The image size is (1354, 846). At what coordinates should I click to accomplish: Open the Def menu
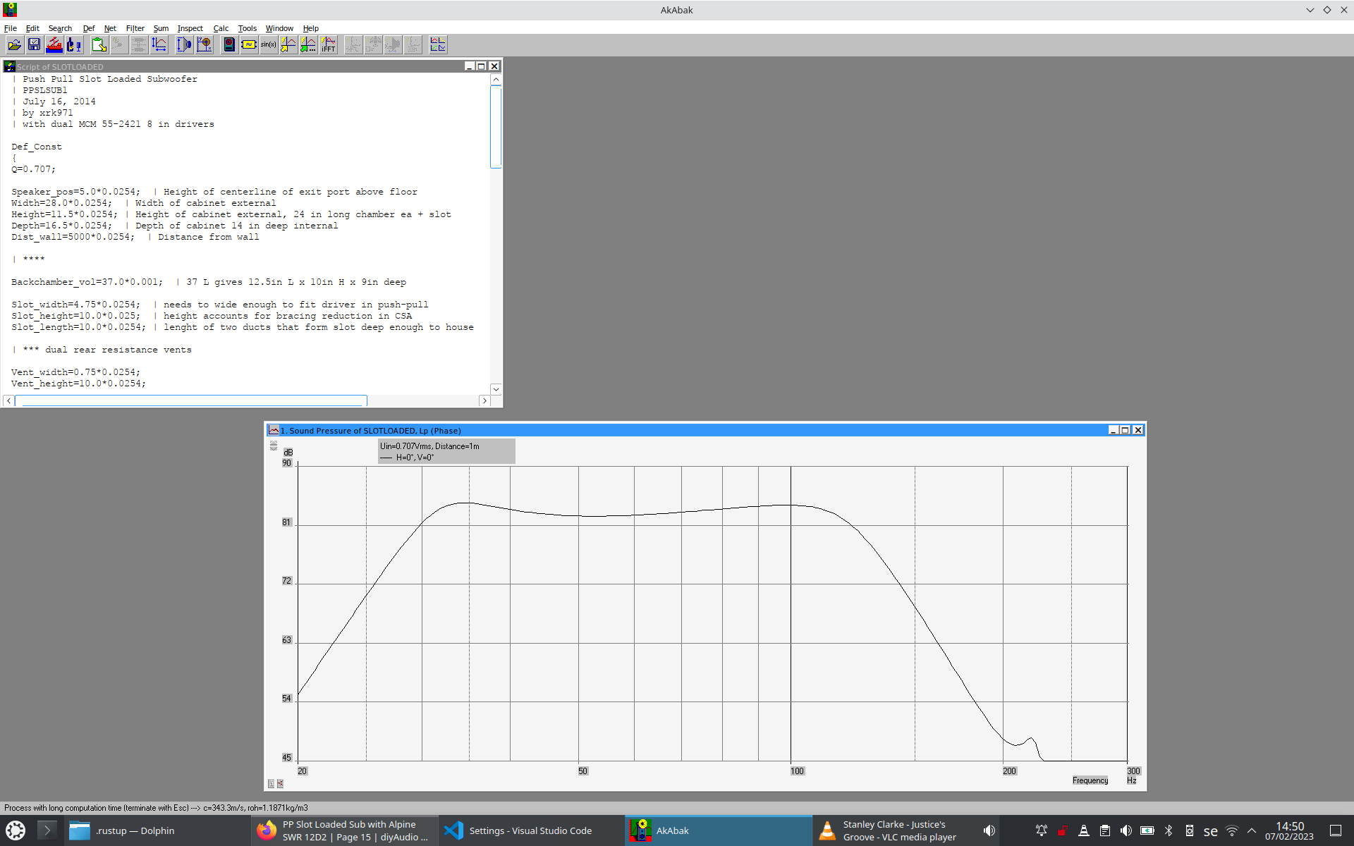89,28
